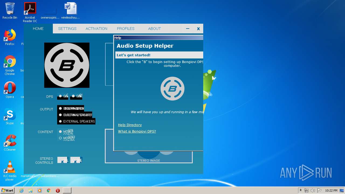Image resolution: width=345 pixels, height=194 pixels.
Task: Launch Google Chrome desktop shortcut
Action: click(10, 65)
